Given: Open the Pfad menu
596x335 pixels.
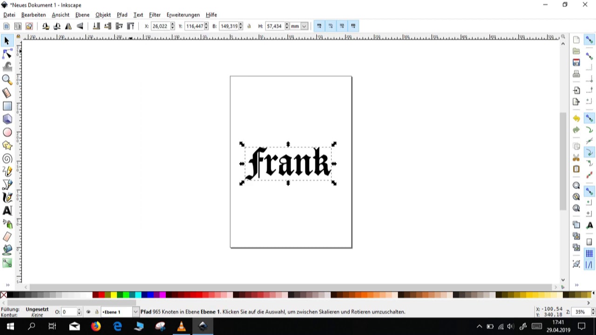Looking at the screenshot, I should pyautogui.click(x=122, y=15).
